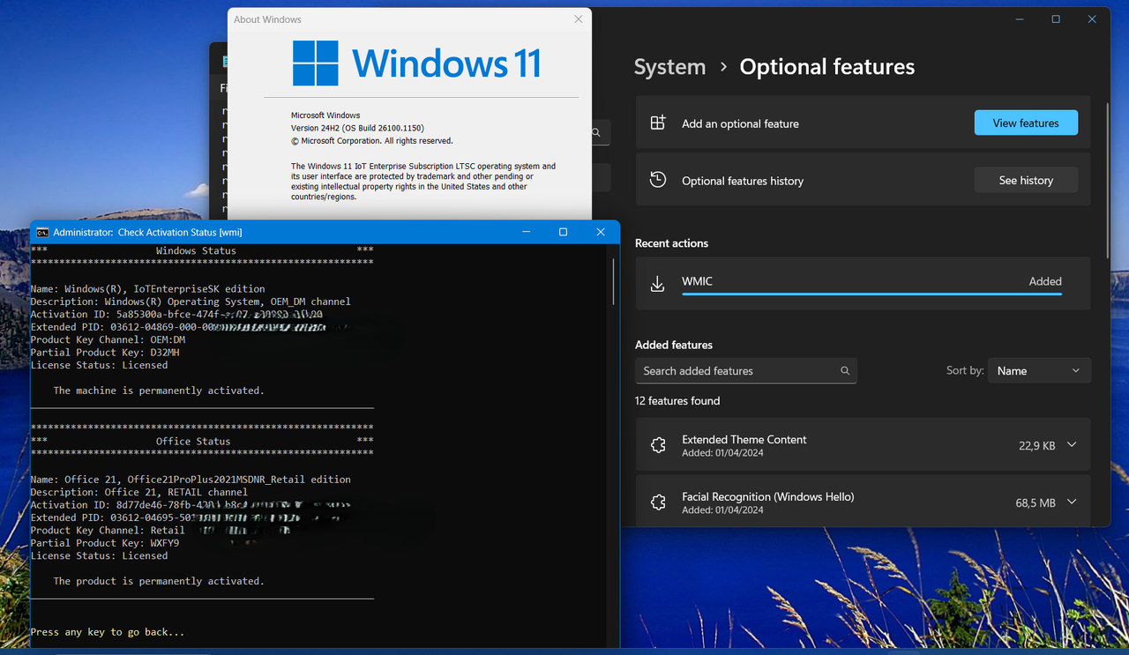Click "Description: Office 21, RETAIL channel" line

(x=138, y=493)
